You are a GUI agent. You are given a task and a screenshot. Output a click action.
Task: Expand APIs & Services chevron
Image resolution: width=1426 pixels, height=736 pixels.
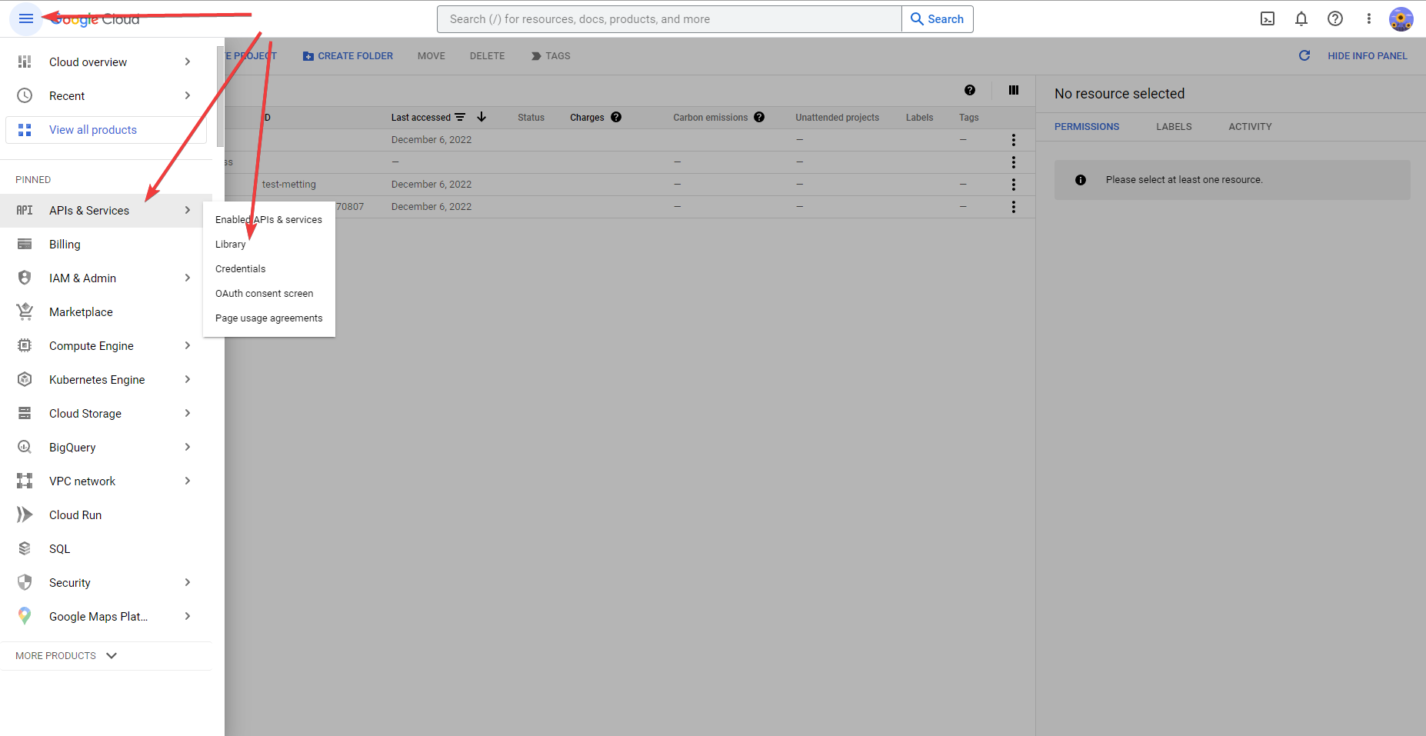188,210
